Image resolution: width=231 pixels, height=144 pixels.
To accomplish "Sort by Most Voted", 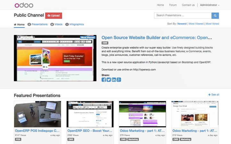I will tap(212, 24).
